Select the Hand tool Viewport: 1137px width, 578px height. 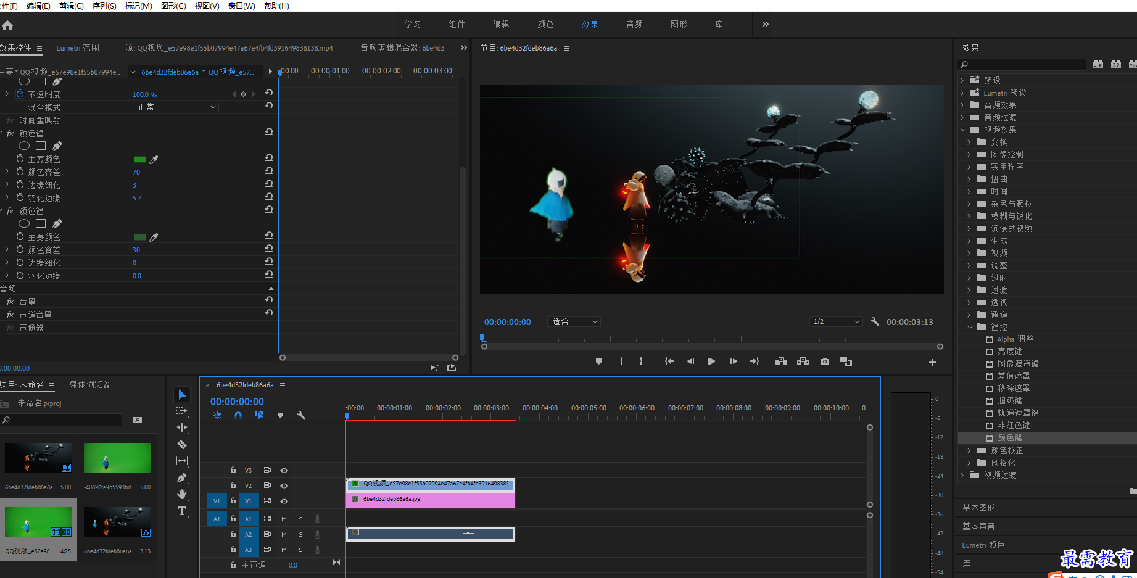(182, 494)
